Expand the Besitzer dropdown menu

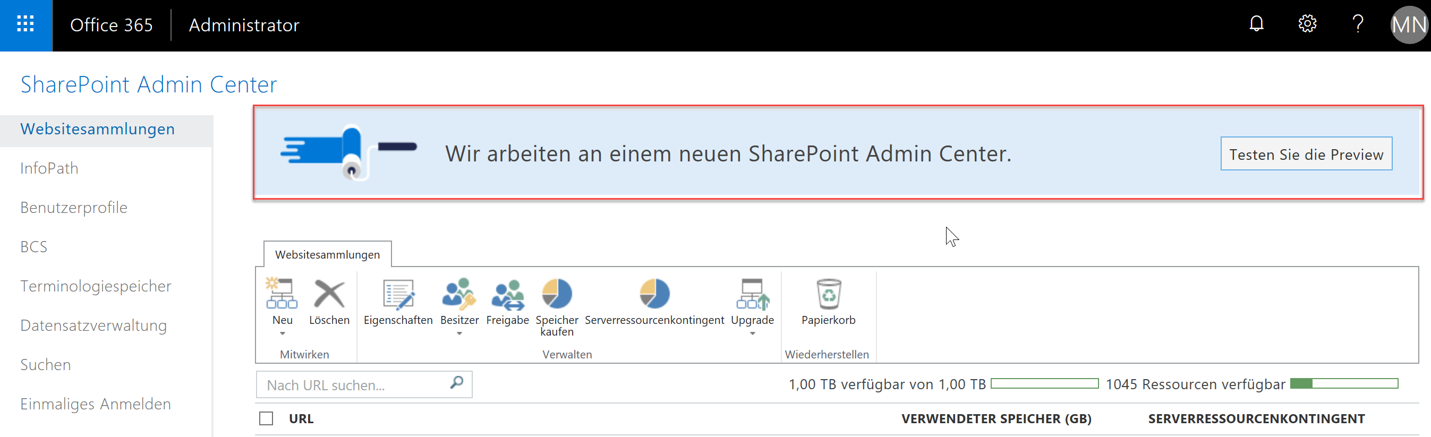point(459,333)
